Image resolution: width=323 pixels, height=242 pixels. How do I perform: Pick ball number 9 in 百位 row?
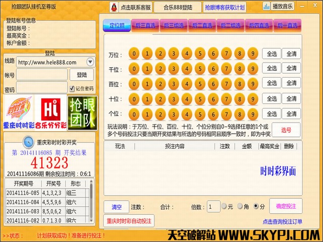tap(253, 83)
